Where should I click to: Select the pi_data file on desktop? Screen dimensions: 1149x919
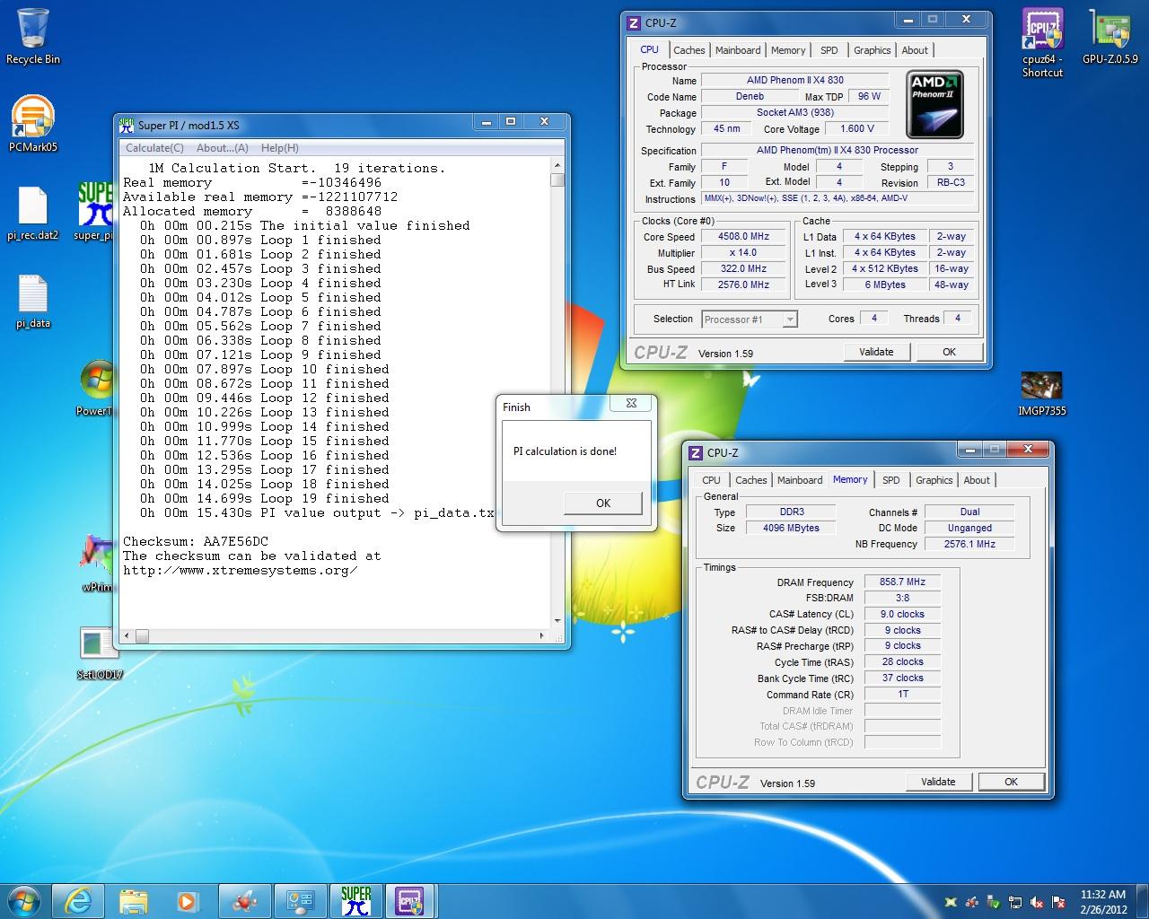click(33, 302)
